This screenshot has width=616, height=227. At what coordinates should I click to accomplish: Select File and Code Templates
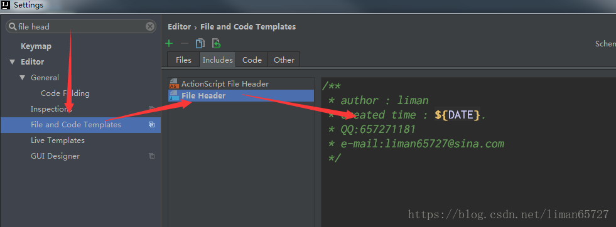point(80,125)
